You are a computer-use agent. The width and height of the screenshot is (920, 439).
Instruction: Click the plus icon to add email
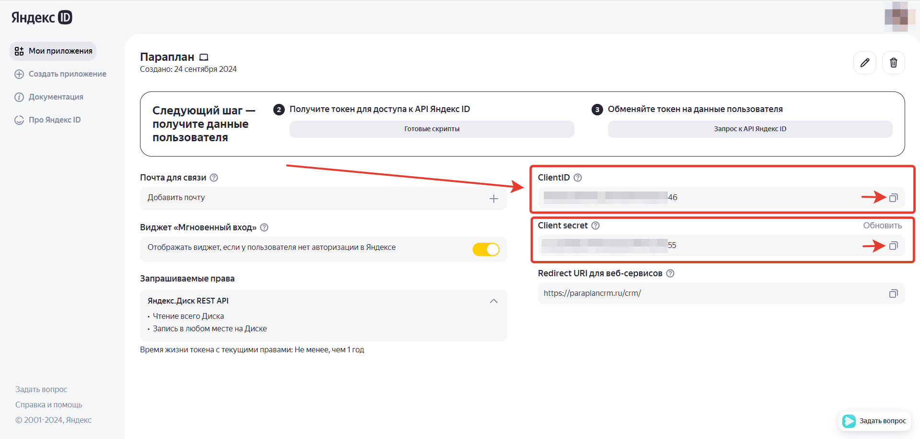493,199
